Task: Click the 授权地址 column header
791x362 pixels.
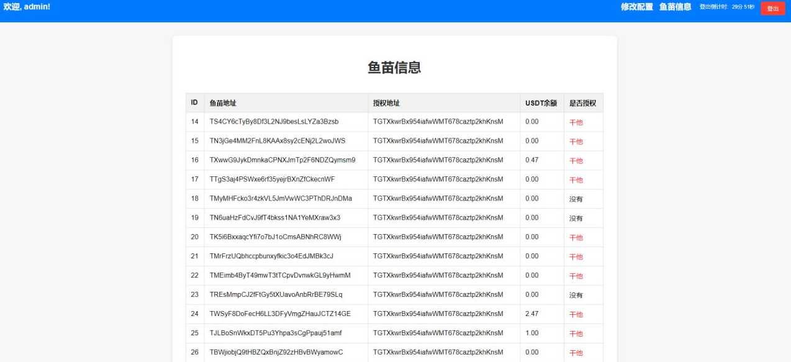Action: [444, 103]
